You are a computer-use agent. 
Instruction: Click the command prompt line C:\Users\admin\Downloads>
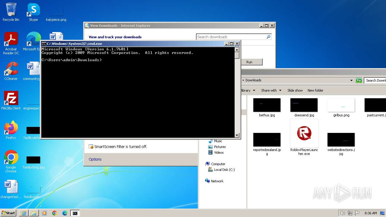(71, 60)
